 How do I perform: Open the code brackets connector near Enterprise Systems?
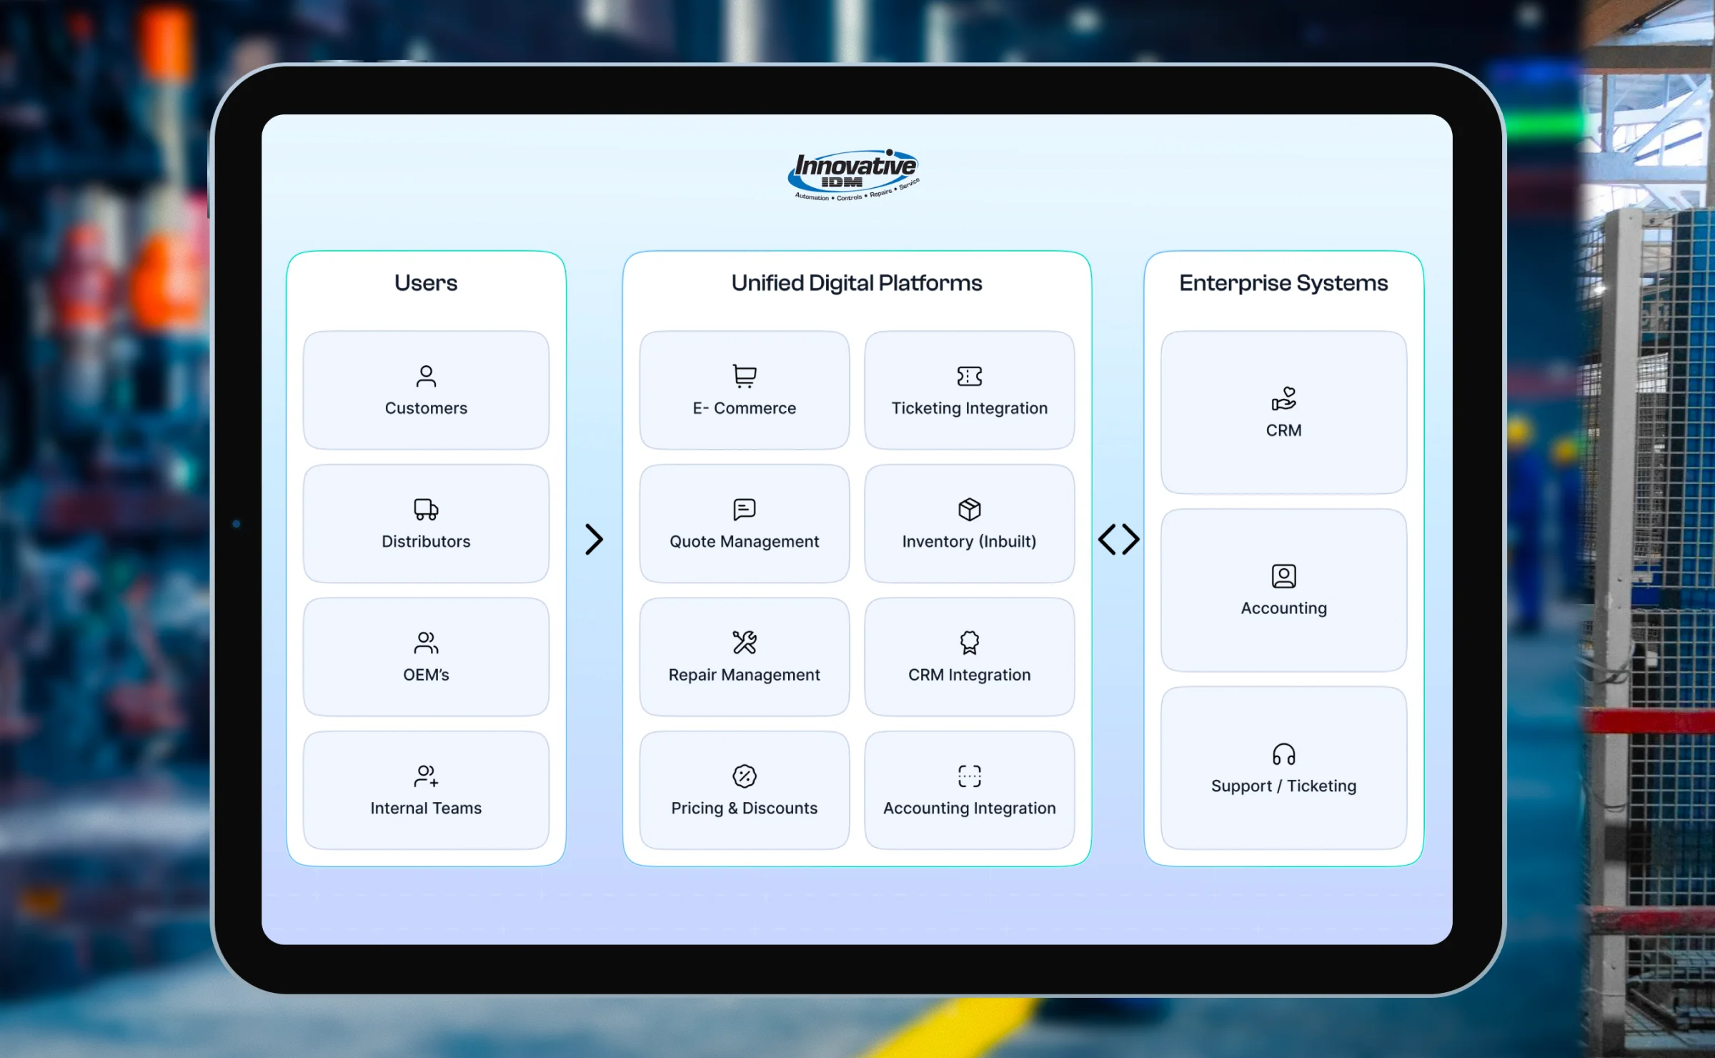(1119, 540)
